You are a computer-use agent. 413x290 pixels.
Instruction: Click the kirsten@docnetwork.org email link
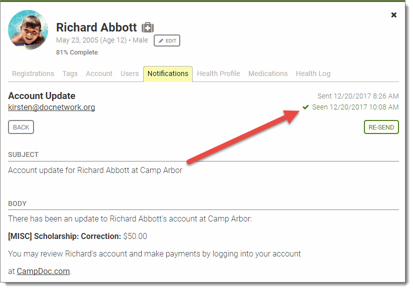pos(52,107)
